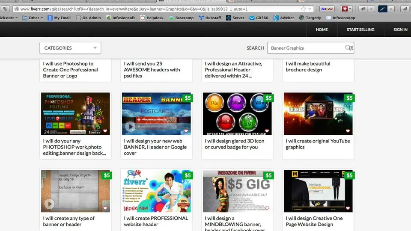
Task: Open the Helpdesk bookmark
Action: [x=152, y=18]
